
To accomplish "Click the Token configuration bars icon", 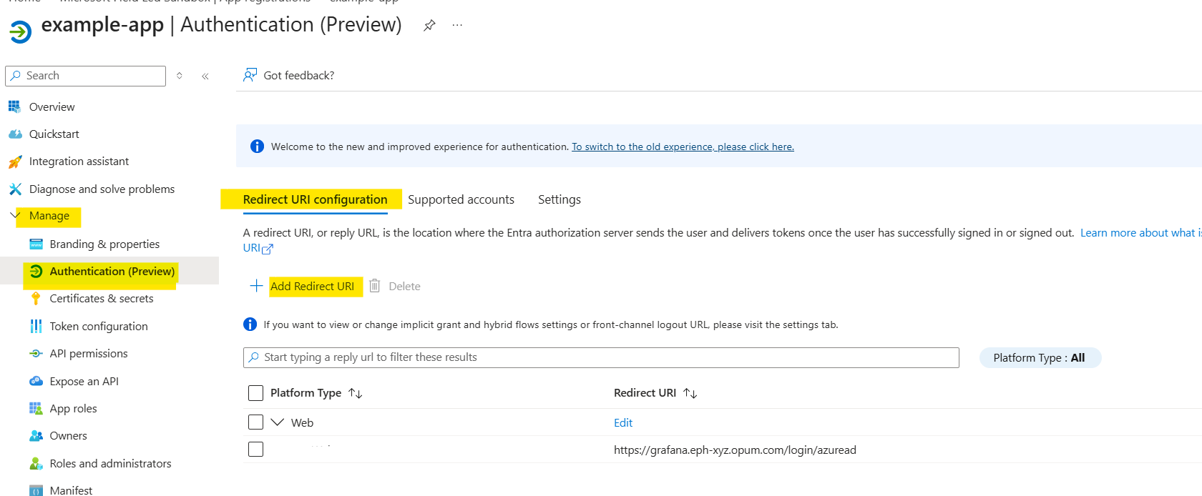I will click(36, 326).
